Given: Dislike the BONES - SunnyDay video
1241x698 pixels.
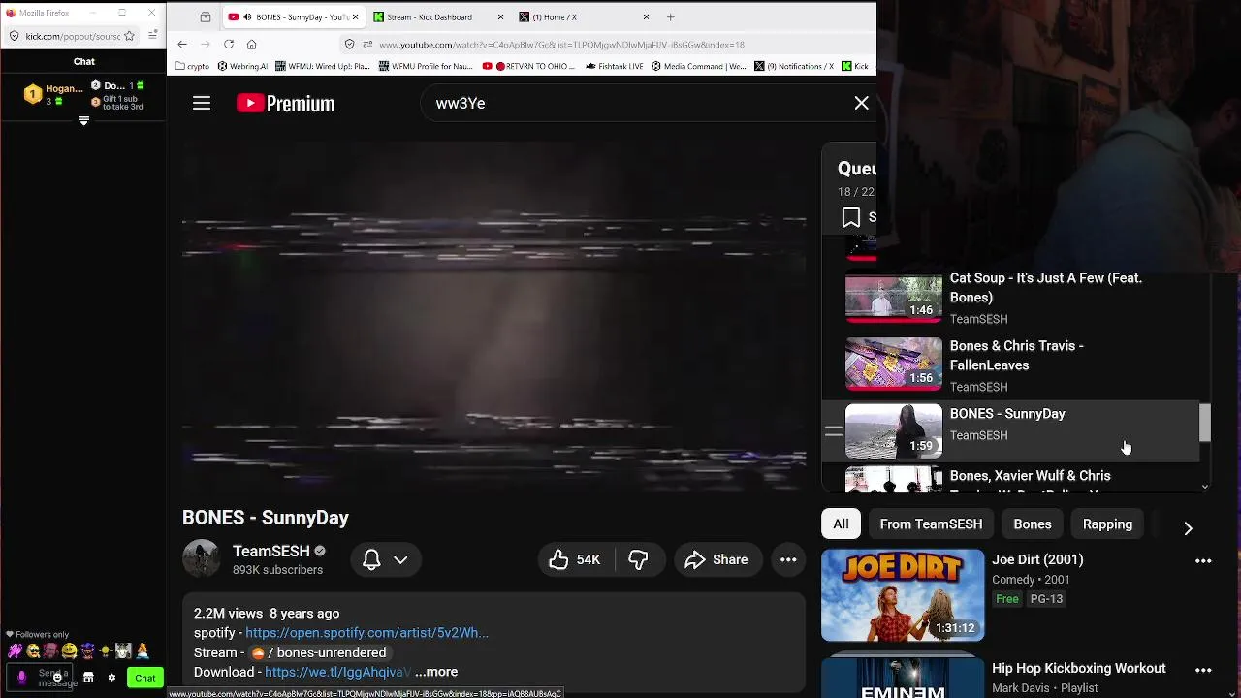Looking at the screenshot, I should pos(638,559).
